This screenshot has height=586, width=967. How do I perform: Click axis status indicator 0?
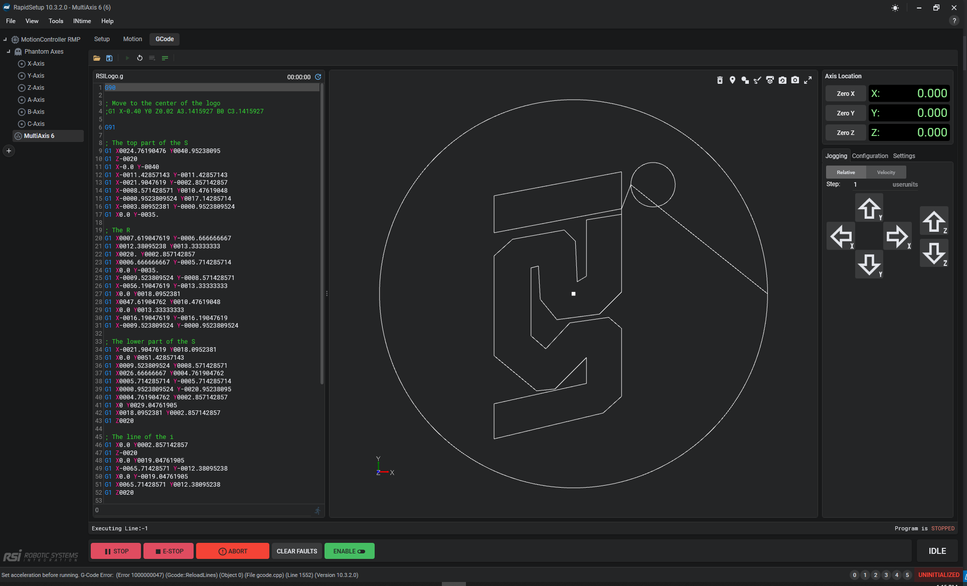[855, 575]
